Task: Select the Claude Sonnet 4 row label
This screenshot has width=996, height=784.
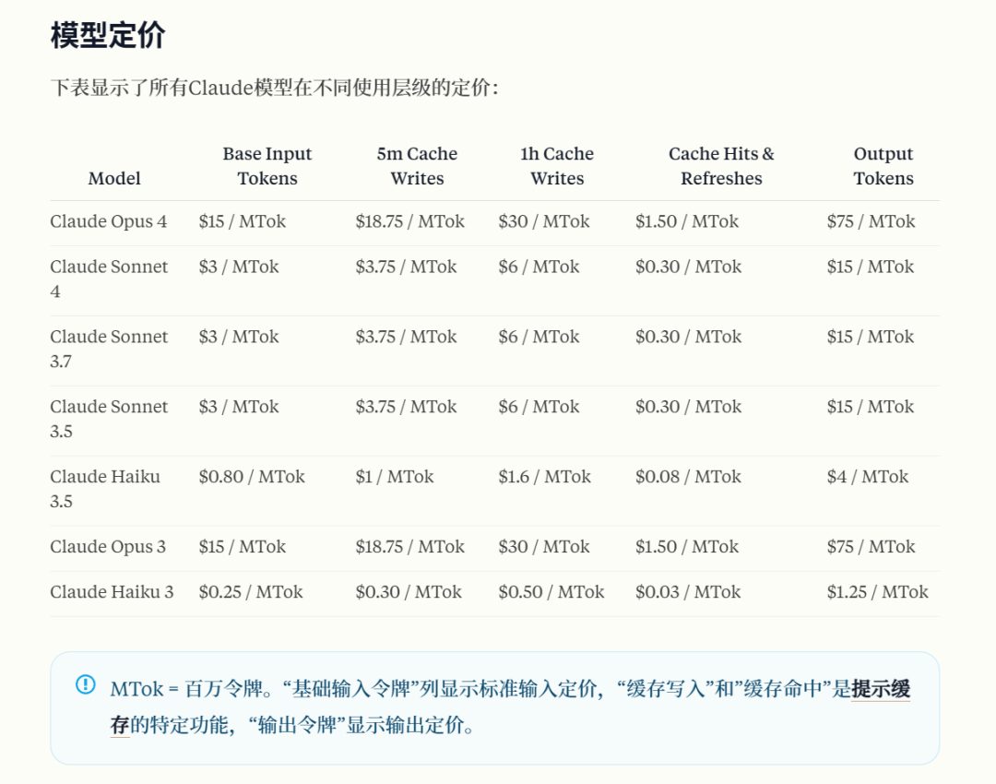Action: point(109,279)
